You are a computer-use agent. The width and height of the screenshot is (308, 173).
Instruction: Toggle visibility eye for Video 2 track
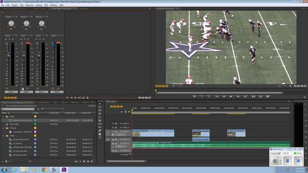point(113,127)
